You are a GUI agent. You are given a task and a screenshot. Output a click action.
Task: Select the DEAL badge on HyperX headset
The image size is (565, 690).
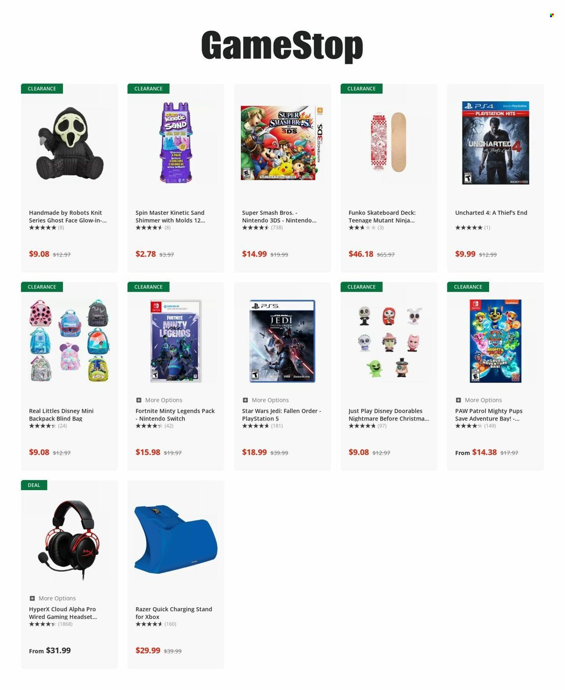coord(34,485)
